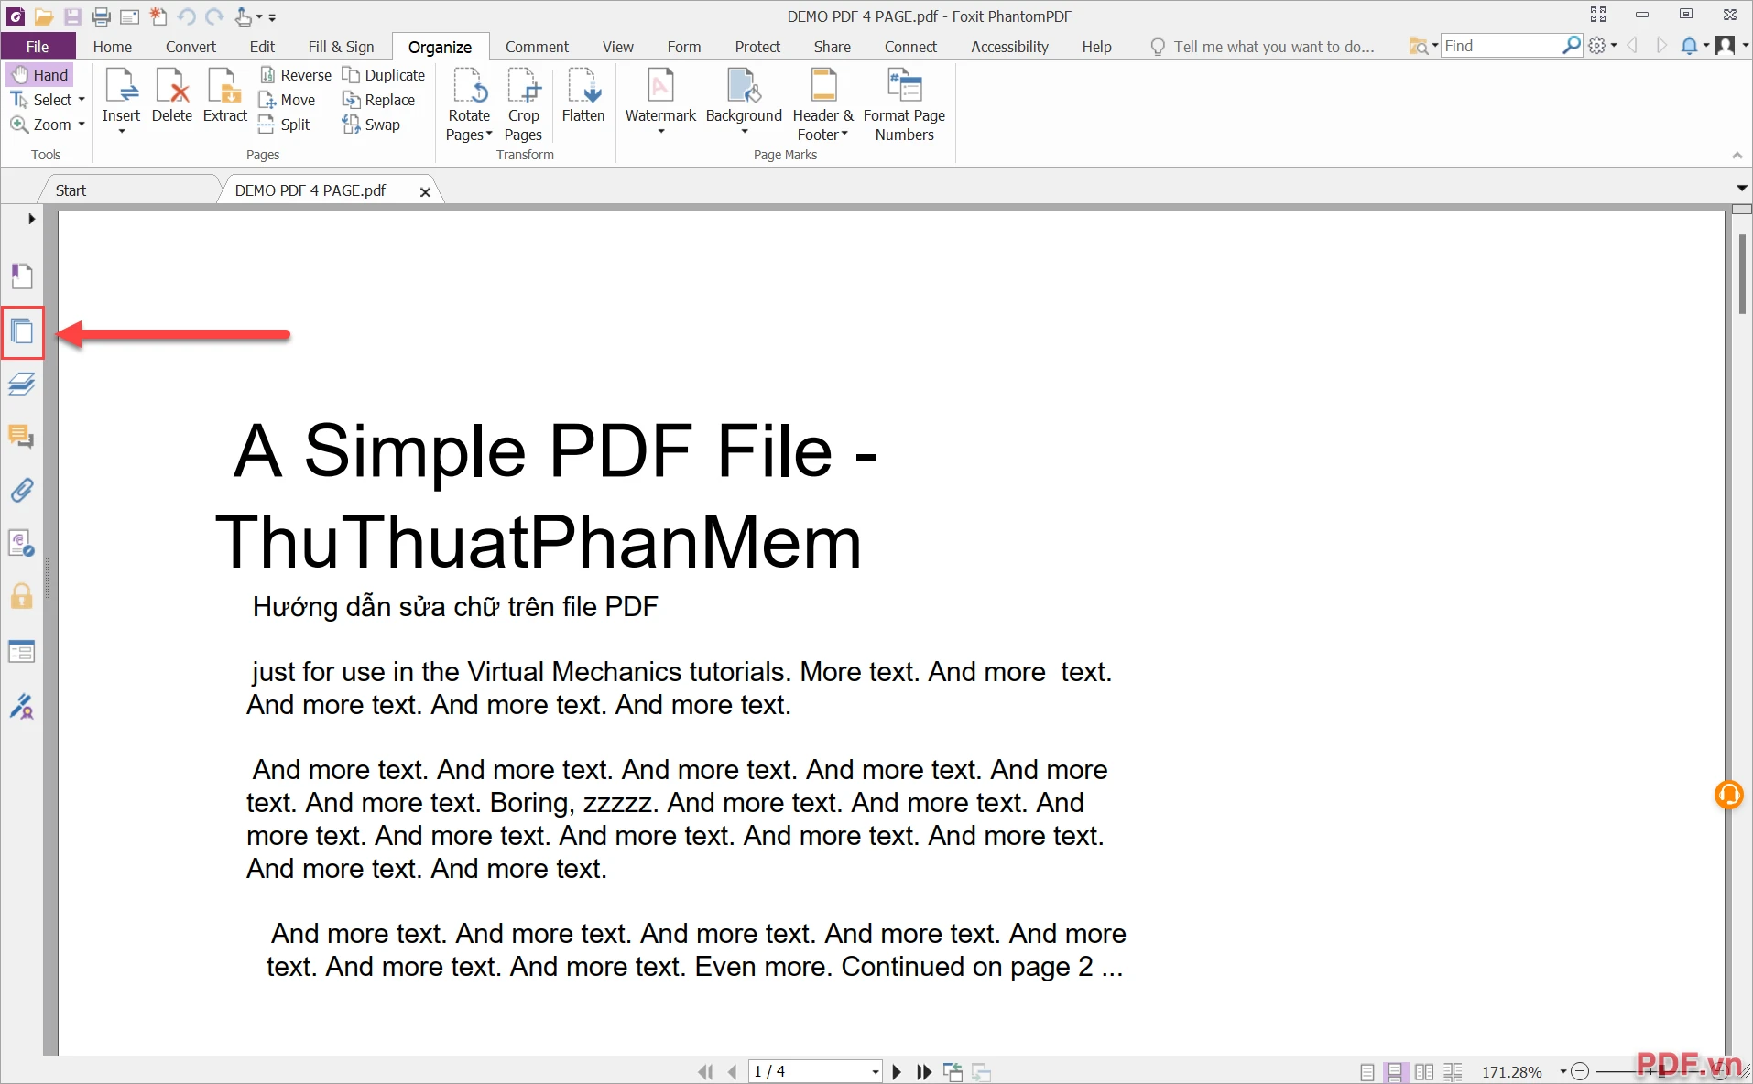Viewport: 1753px width, 1084px height.
Task: Click Swap pages in ribbon
Action: (x=371, y=125)
